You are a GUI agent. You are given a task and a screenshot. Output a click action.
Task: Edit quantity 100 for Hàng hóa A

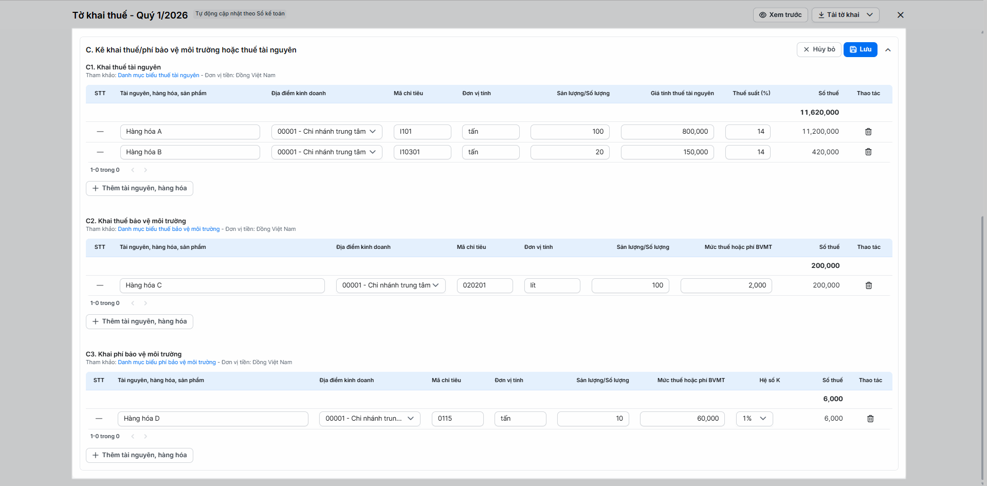click(x=570, y=132)
